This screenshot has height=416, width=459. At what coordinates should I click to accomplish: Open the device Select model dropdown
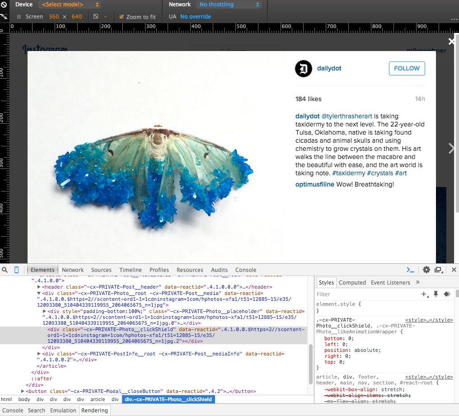[x=70, y=5]
